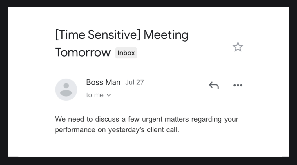The height and width of the screenshot is (165, 297).
Task: Click the "Jul 27" date stamp
Action: [135, 82]
